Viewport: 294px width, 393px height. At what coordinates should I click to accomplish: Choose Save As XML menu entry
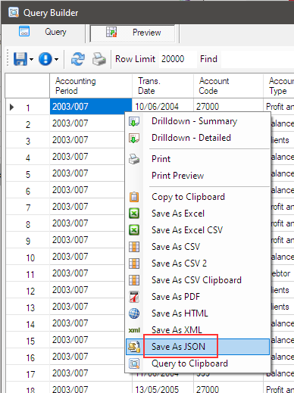(x=198, y=330)
